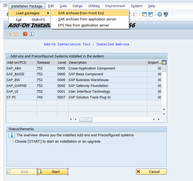Click the Start button

[x=53, y=172]
